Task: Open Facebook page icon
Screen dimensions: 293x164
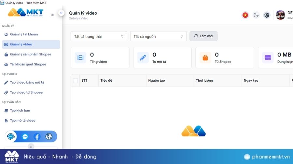Action: (37, 137)
